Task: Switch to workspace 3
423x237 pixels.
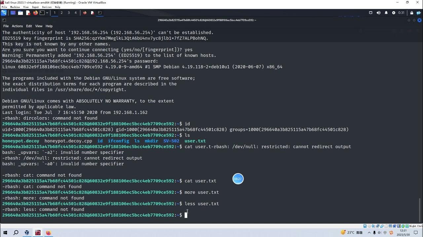Action: [x=68, y=13]
